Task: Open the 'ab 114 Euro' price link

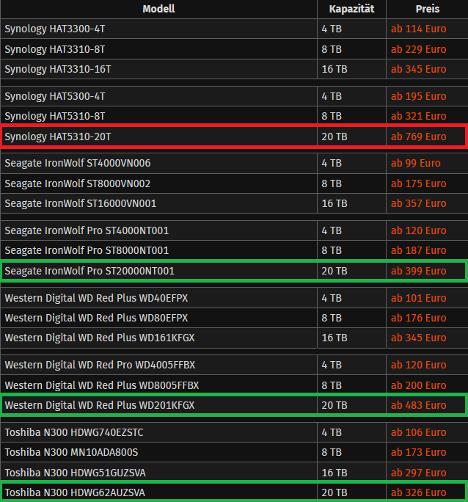Action: (x=418, y=29)
